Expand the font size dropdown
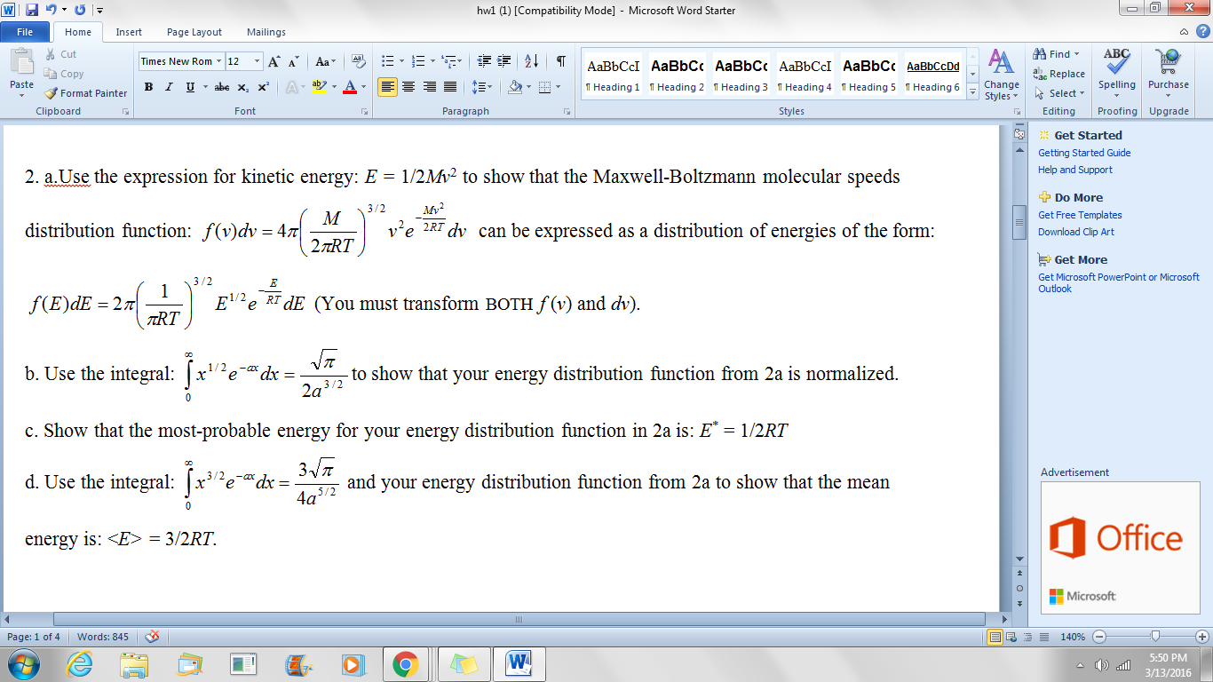This screenshot has width=1213, height=682. coord(258,61)
